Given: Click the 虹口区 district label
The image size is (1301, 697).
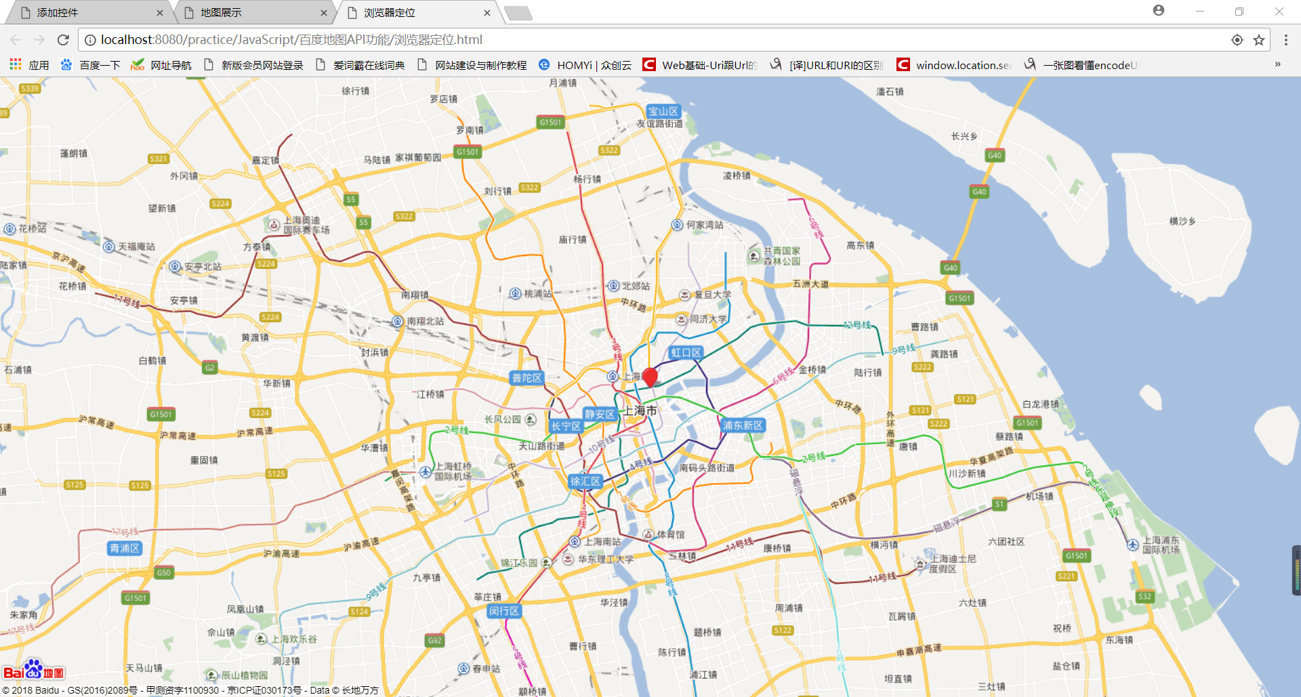Looking at the screenshot, I should [x=686, y=352].
